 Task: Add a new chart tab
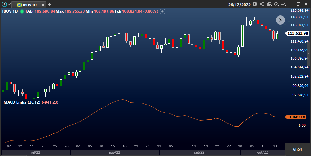point(50,5)
